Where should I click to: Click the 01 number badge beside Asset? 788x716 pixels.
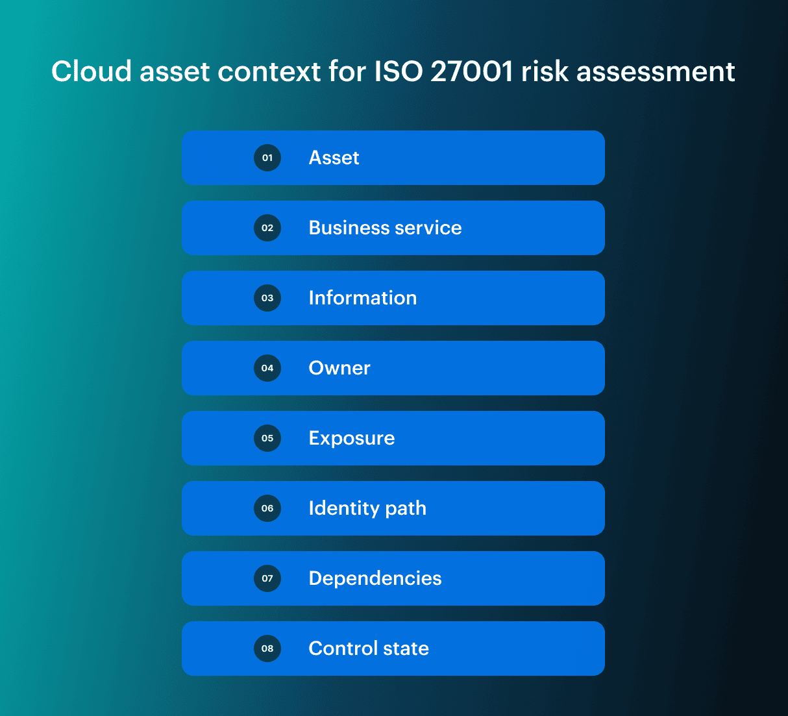click(x=267, y=158)
